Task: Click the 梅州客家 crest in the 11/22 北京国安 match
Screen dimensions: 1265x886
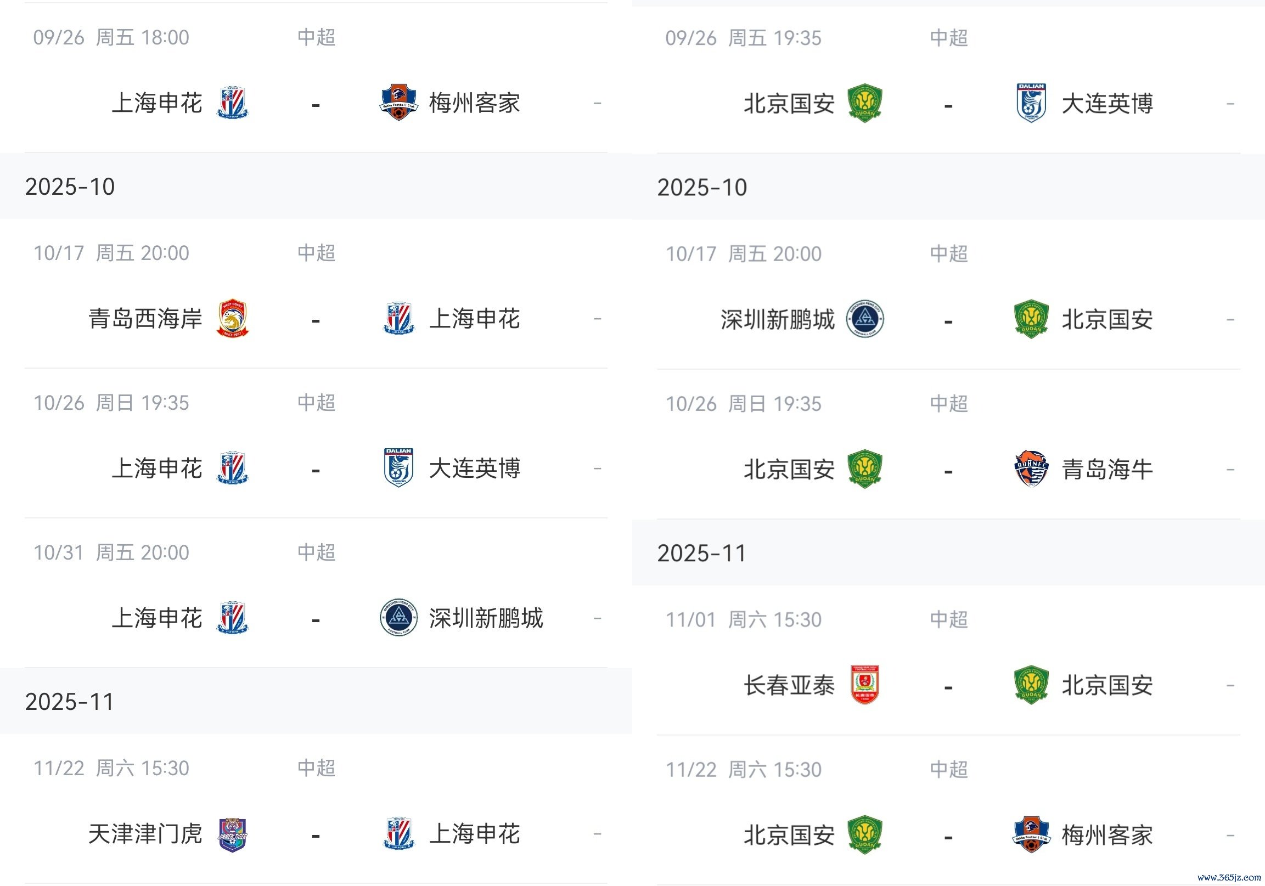Action: tap(1031, 835)
